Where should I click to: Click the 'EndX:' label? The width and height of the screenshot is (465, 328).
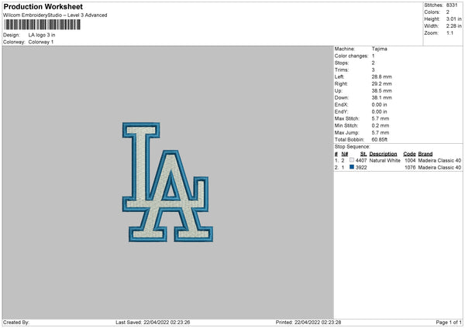pos(341,104)
